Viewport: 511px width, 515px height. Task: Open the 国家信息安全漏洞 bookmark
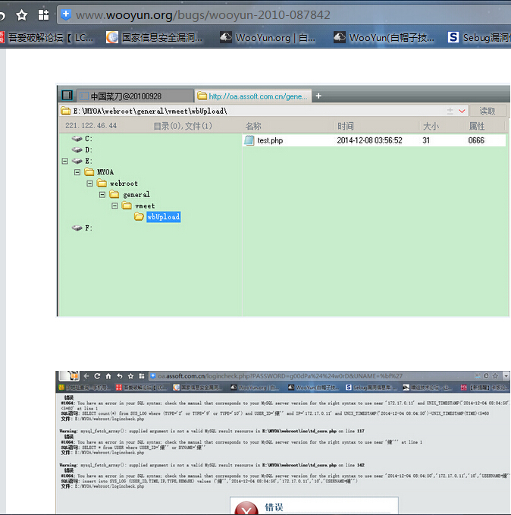154,38
